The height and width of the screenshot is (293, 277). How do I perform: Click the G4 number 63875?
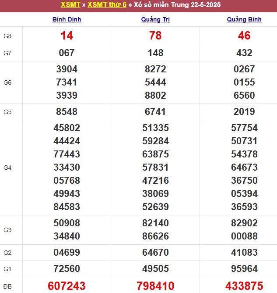coord(155,154)
